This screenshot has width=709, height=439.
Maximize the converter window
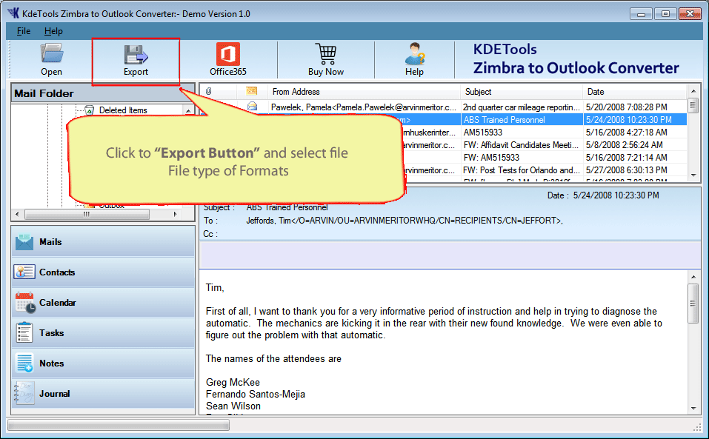pyautogui.click(x=665, y=14)
